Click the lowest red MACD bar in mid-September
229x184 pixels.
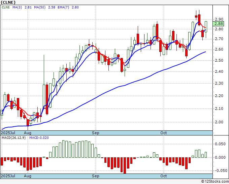pyautogui.click(x=125, y=165)
